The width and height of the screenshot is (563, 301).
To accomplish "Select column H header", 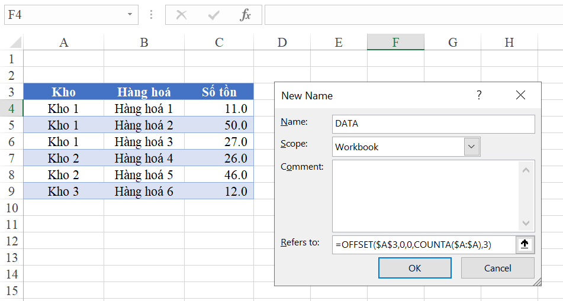I will 510,43.
